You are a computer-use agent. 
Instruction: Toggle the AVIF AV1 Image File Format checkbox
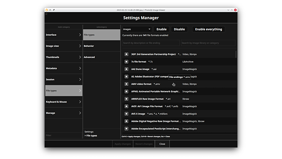pyautogui.click(x=126, y=106)
